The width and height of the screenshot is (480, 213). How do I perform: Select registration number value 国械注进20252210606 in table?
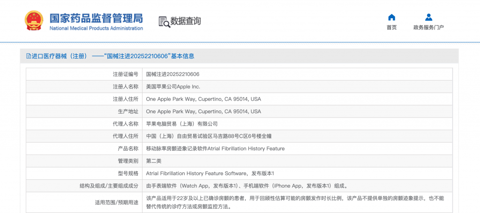[172, 74]
